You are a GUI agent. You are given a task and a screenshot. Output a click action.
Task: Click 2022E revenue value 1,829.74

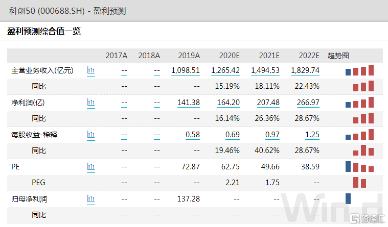pyautogui.click(x=305, y=70)
